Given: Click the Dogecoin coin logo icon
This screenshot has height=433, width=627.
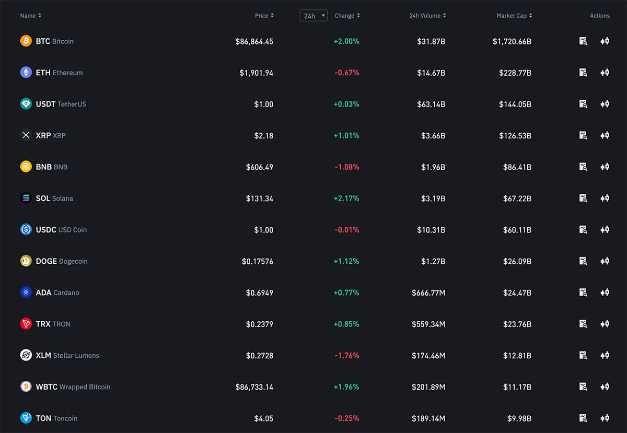Looking at the screenshot, I should [26, 261].
